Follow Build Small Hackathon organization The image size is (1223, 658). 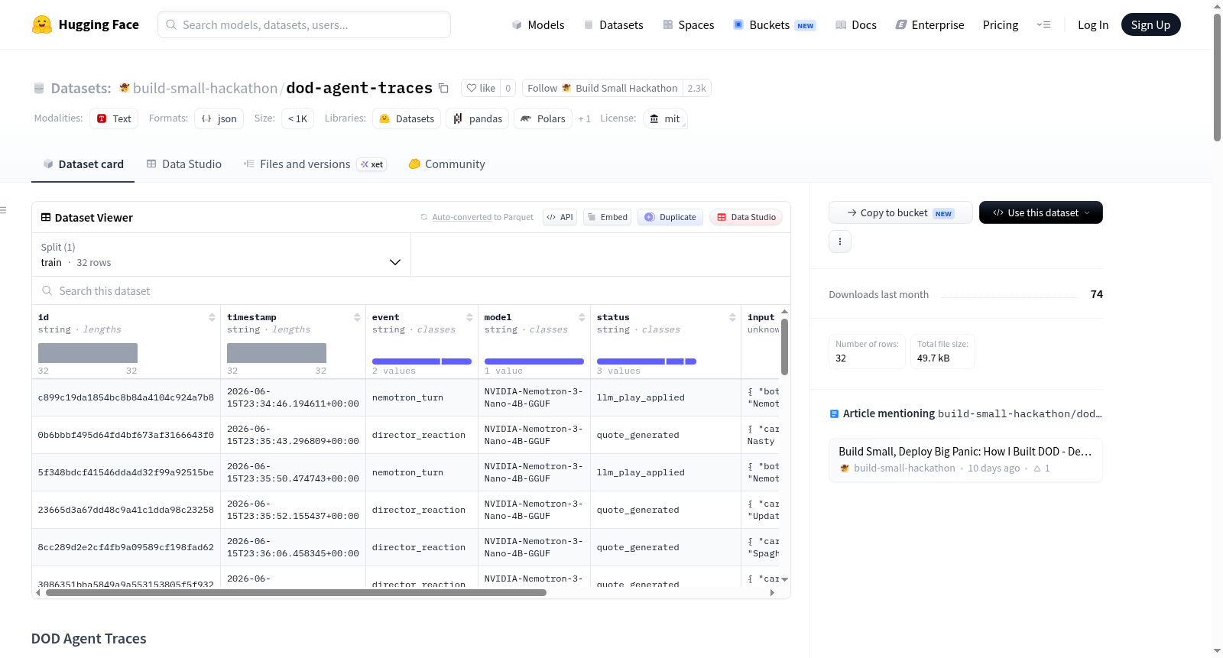[x=602, y=88]
